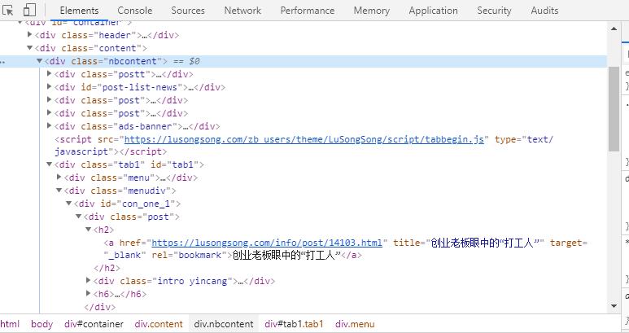Select the body breadcrumb
Viewport: 629px width, 333px height.
click(41, 324)
